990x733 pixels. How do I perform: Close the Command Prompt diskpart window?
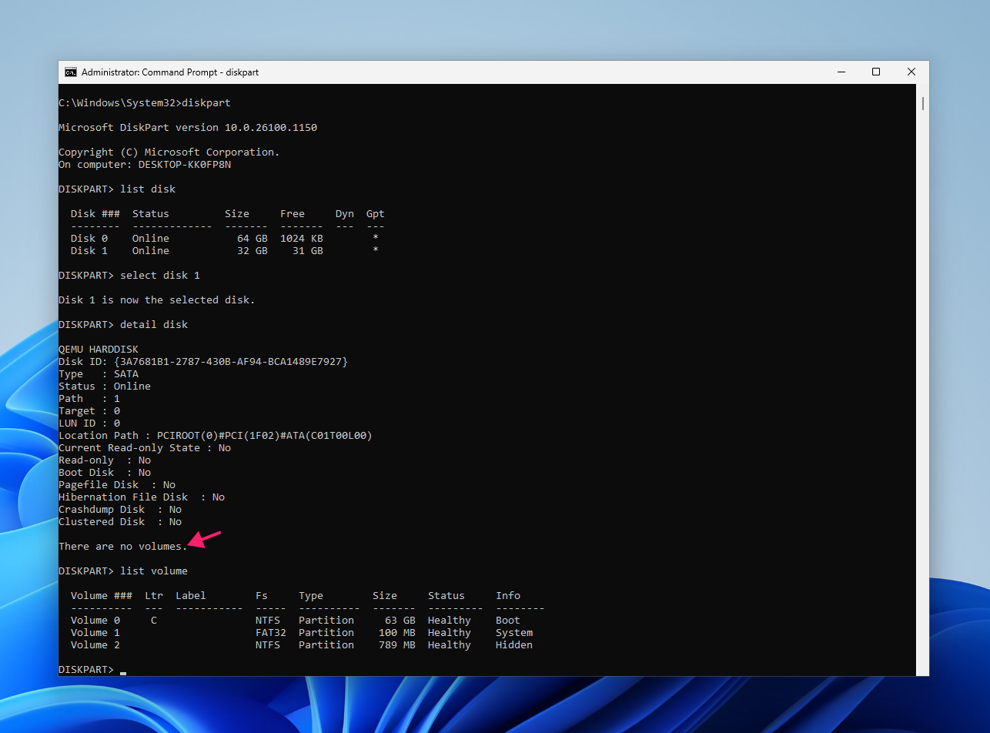click(911, 72)
